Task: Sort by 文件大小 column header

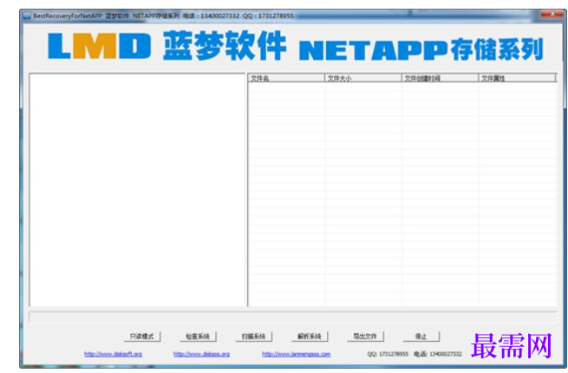Action: tap(363, 78)
